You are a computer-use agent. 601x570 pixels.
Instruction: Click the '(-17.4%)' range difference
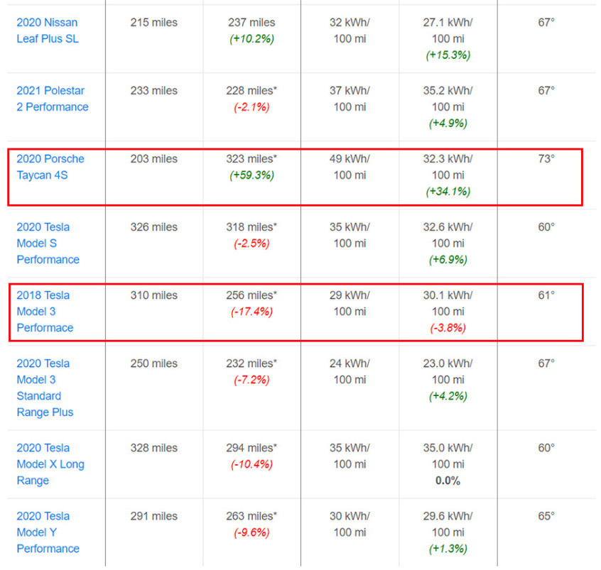coord(251,312)
